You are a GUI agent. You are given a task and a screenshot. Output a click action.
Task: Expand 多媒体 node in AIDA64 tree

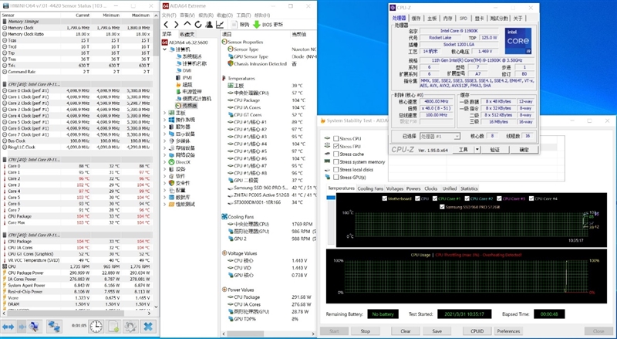point(164,141)
